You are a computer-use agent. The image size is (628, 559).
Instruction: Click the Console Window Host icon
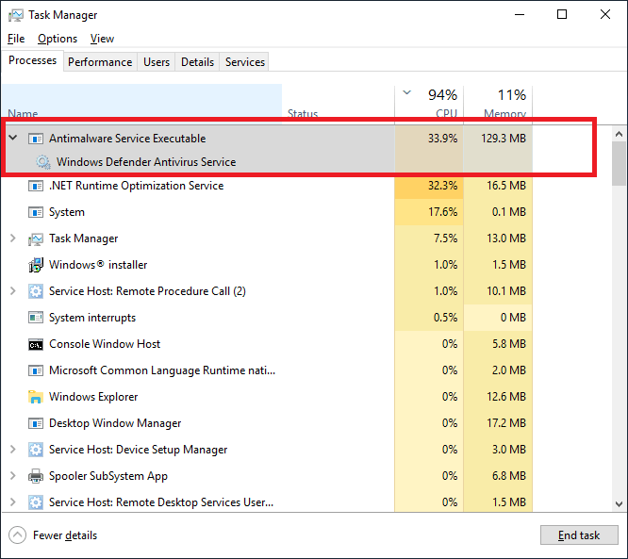[x=36, y=344]
